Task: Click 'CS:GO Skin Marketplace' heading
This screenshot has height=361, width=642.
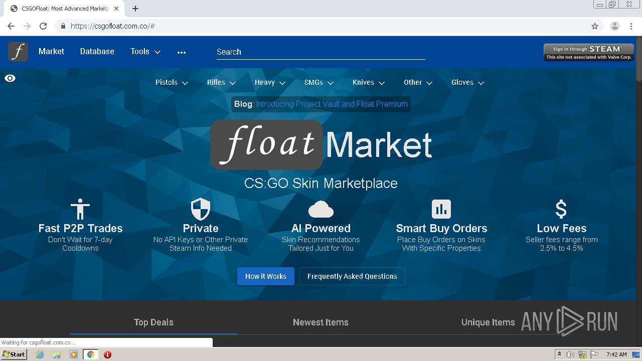Action: pyautogui.click(x=321, y=183)
